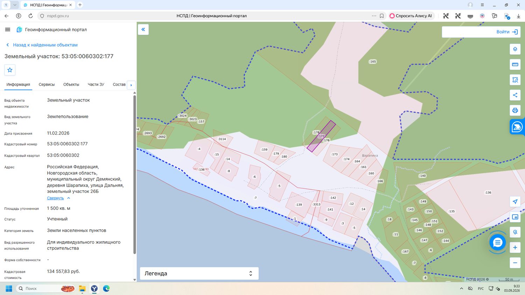The image size is (525, 295).
Task: Switch to the Сервисы tab
Action: (47, 85)
